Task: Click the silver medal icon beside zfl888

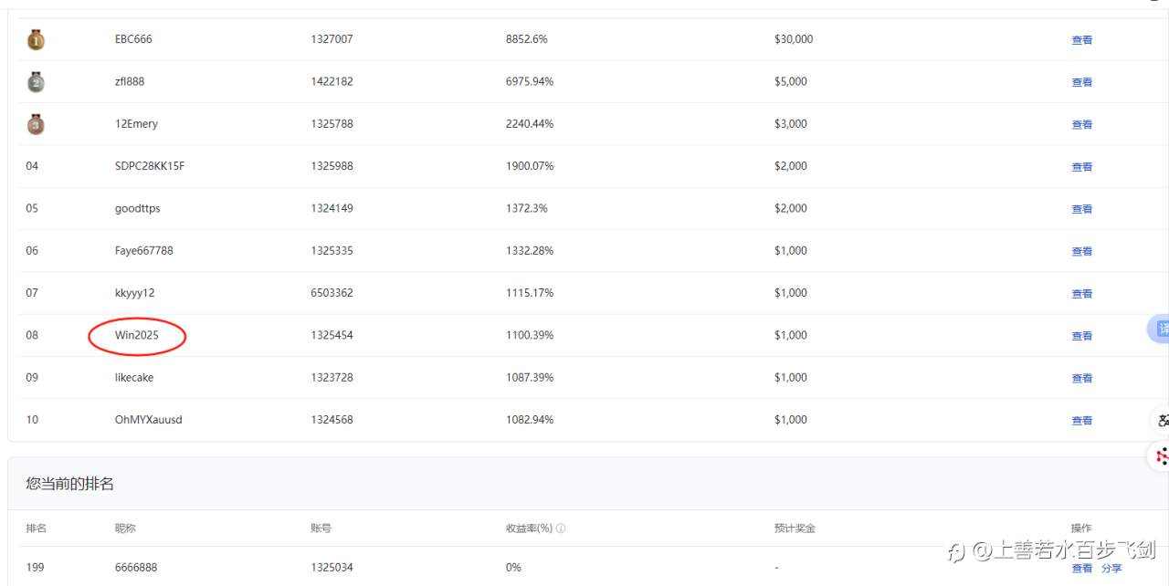Action: (x=36, y=81)
